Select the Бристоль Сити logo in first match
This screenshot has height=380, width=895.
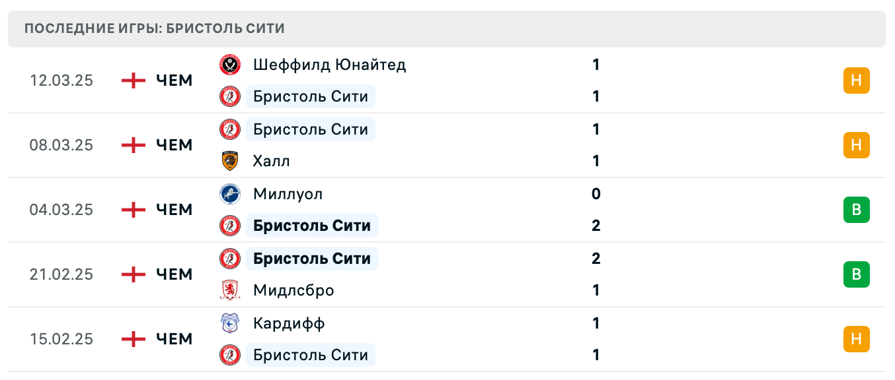coord(230,96)
